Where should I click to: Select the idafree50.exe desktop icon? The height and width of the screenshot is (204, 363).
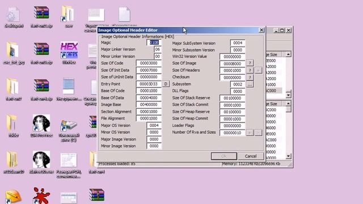click(x=41, y=163)
